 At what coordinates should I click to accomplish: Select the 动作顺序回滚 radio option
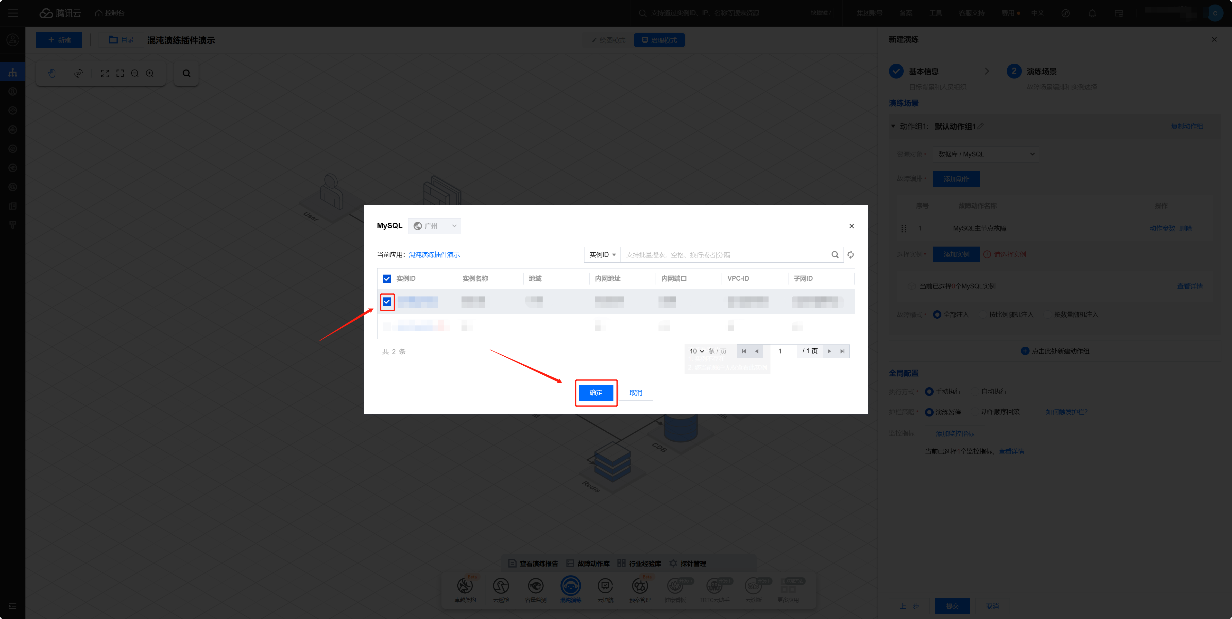pos(975,412)
